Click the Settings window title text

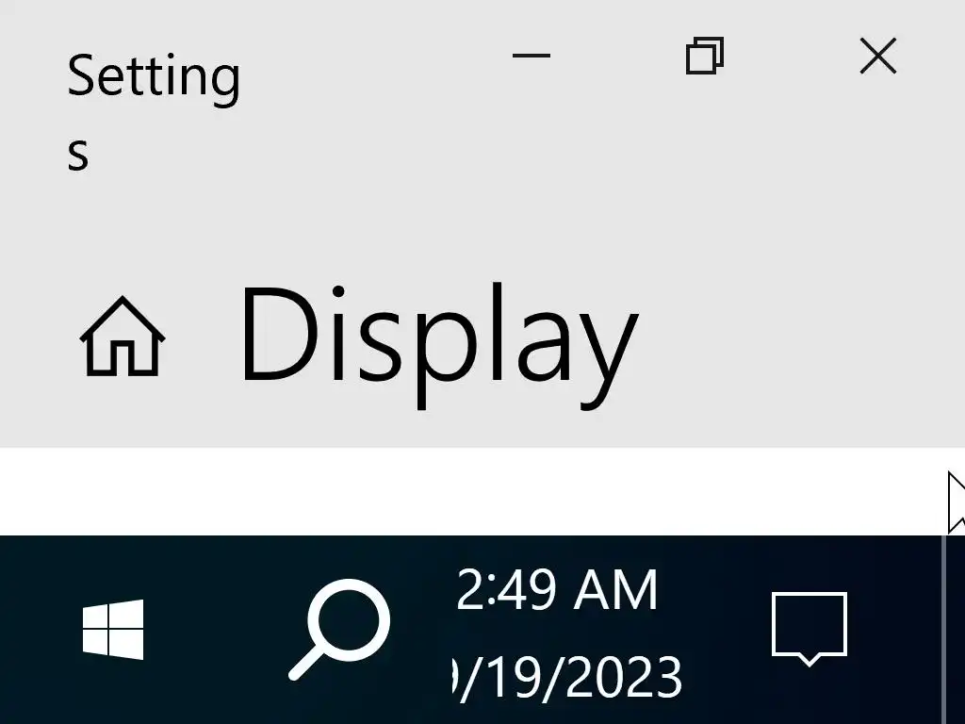(x=154, y=109)
